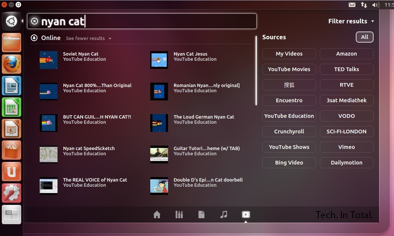Screen dimensions: 394x236
Task: Collapse results with See fewer results
Action: point(86,38)
